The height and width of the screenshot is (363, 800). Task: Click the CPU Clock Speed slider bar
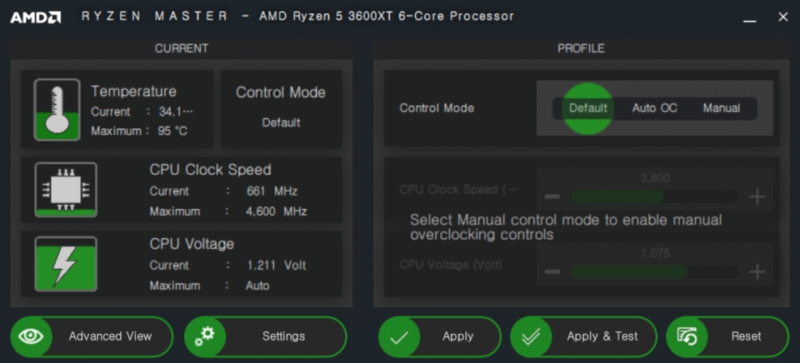[x=654, y=196]
